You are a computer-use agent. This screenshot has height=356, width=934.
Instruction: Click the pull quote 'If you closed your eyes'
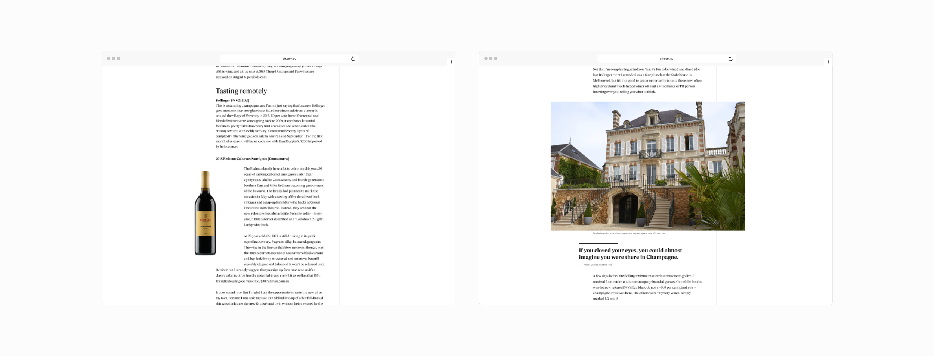point(631,254)
